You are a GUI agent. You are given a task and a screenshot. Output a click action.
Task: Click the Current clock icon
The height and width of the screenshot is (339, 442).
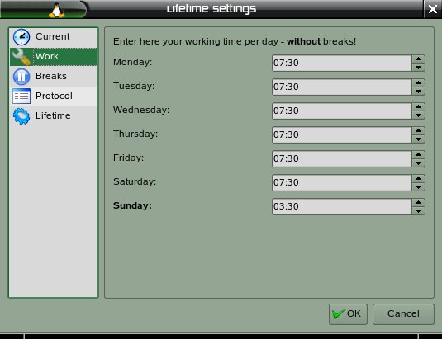pyautogui.click(x=21, y=37)
